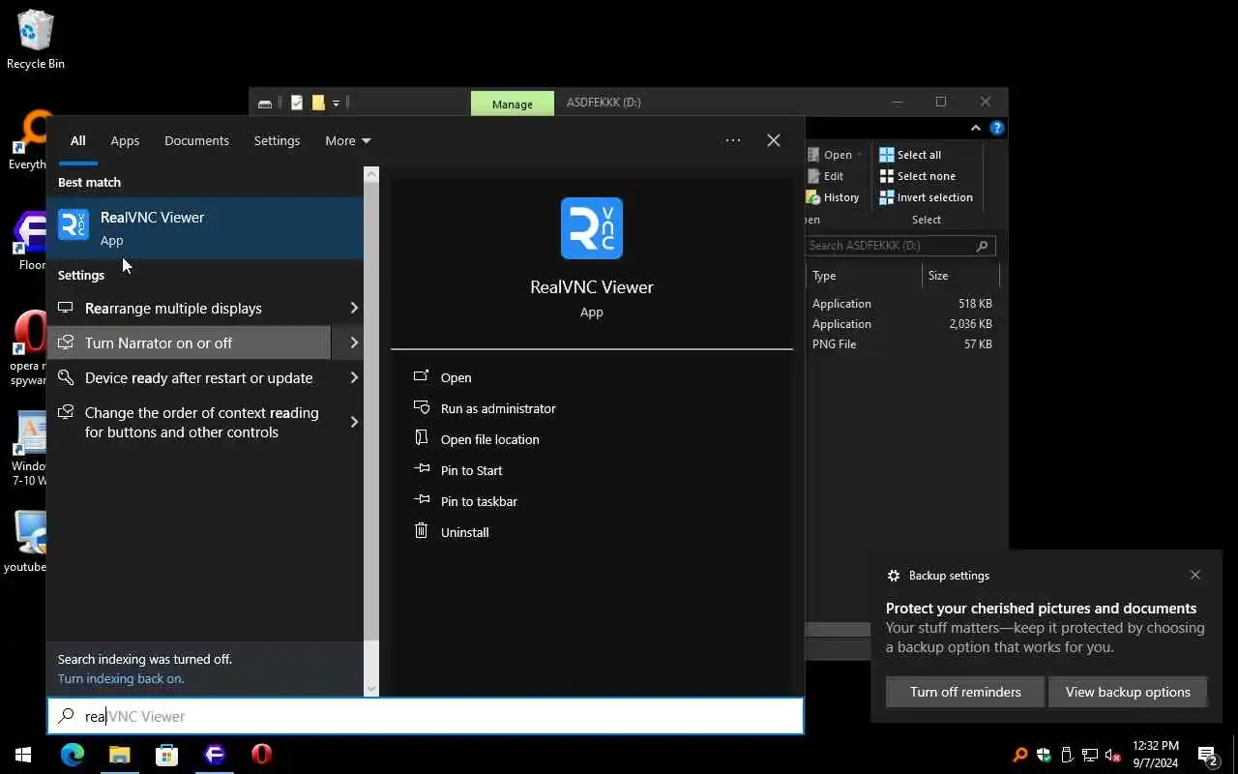Click Select none in Explorer ribbon
This screenshot has width=1238, height=774.
point(917,176)
